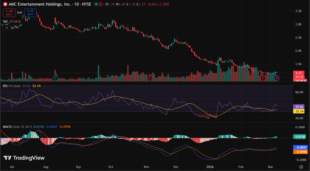
Task: Select the AMC Entertainment Holdings symbol title
Action: (36, 4)
